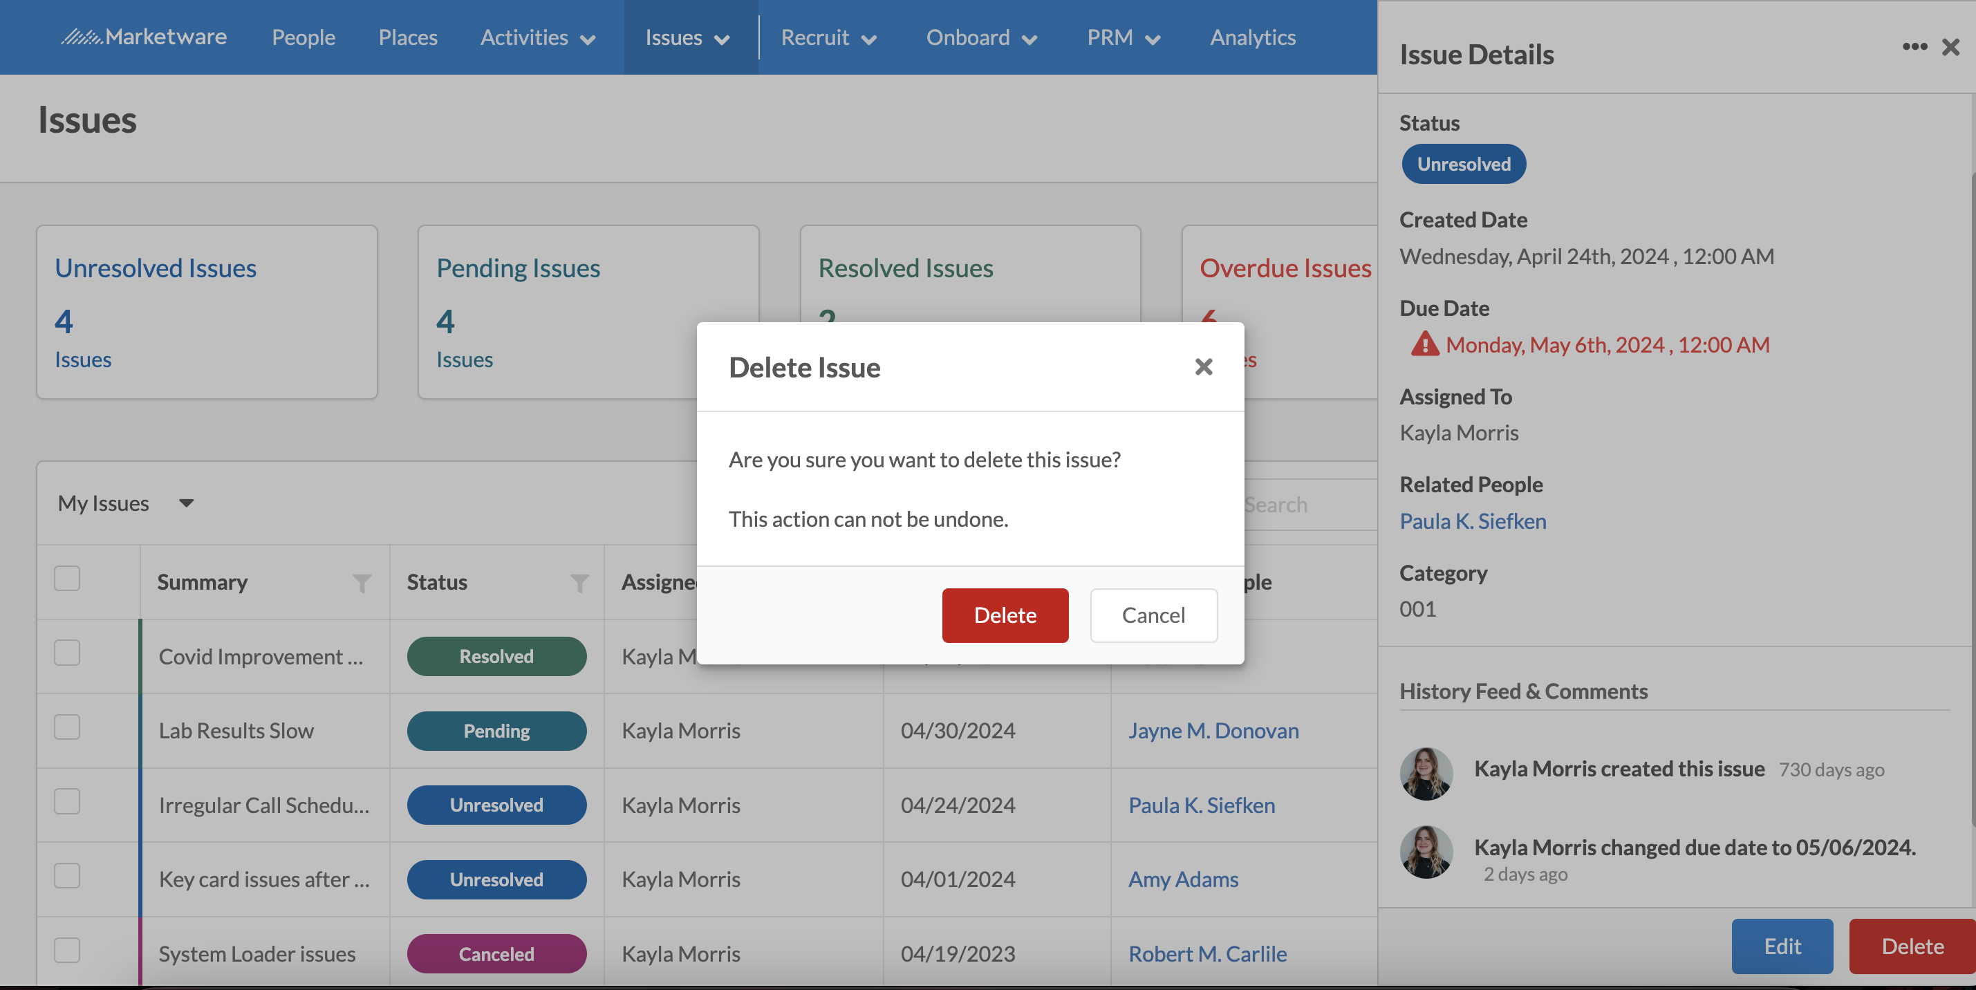The height and width of the screenshot is (990, 1976).
Task: Click the Unresolved status badge in Issue Details
Action: coord(1464,164)
